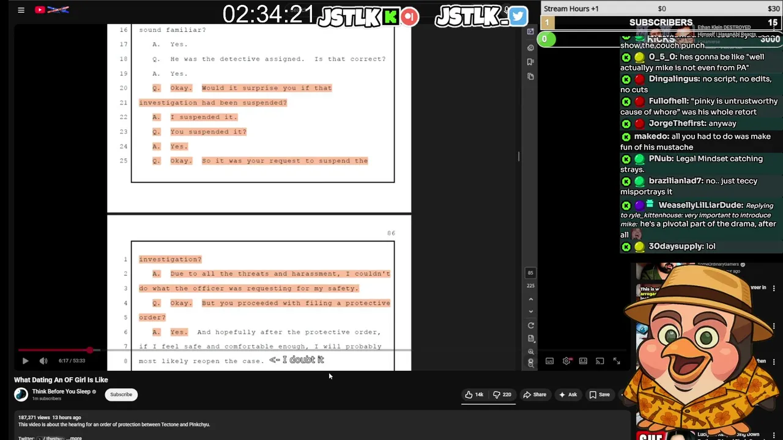Viewport: 783px width, 440px height.
Task: Open the Think Before You Sleep channel avatar
Action: (21, 395)
